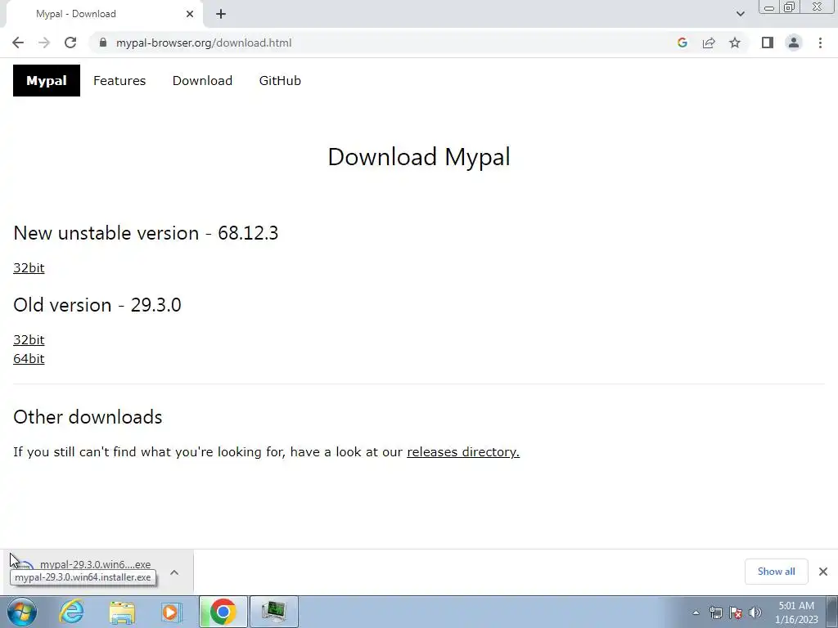The image size is (838, 628).
Task: Expand the download item options chevron
Action: [x=174, y=572]
